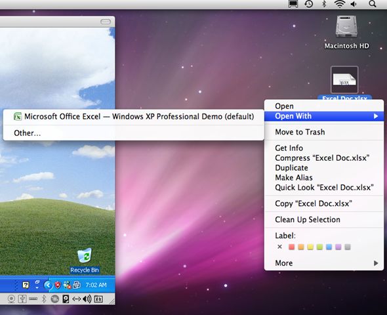Viewport: 387px width, 315px height.
Task: Apply the orange label color
Action: point(301,247)
